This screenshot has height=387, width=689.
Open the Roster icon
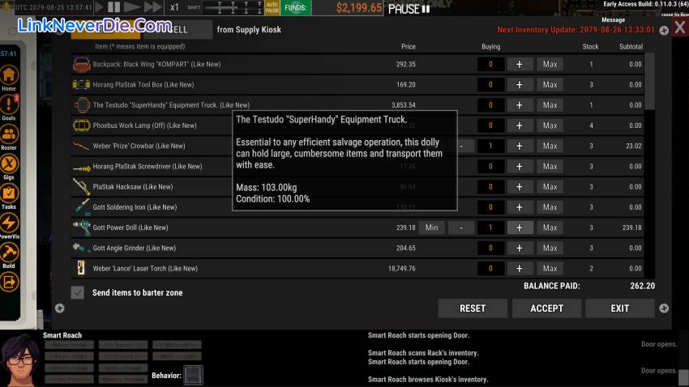(x=9, y=135)
